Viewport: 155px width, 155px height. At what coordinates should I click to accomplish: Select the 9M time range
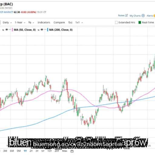point(19,151)
